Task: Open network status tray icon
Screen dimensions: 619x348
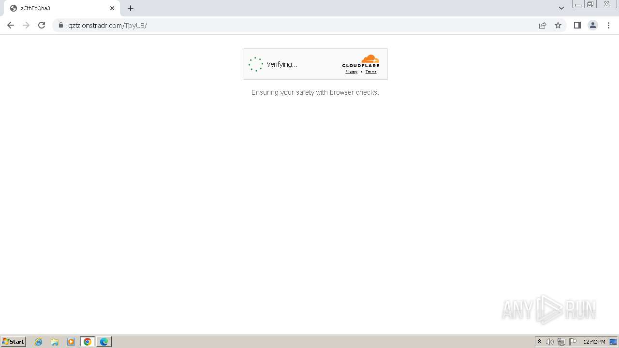Action: pyautogui.click(x=561, y=342)
